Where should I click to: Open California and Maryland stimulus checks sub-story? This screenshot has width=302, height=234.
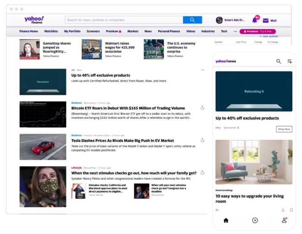[x=108, y=188]
